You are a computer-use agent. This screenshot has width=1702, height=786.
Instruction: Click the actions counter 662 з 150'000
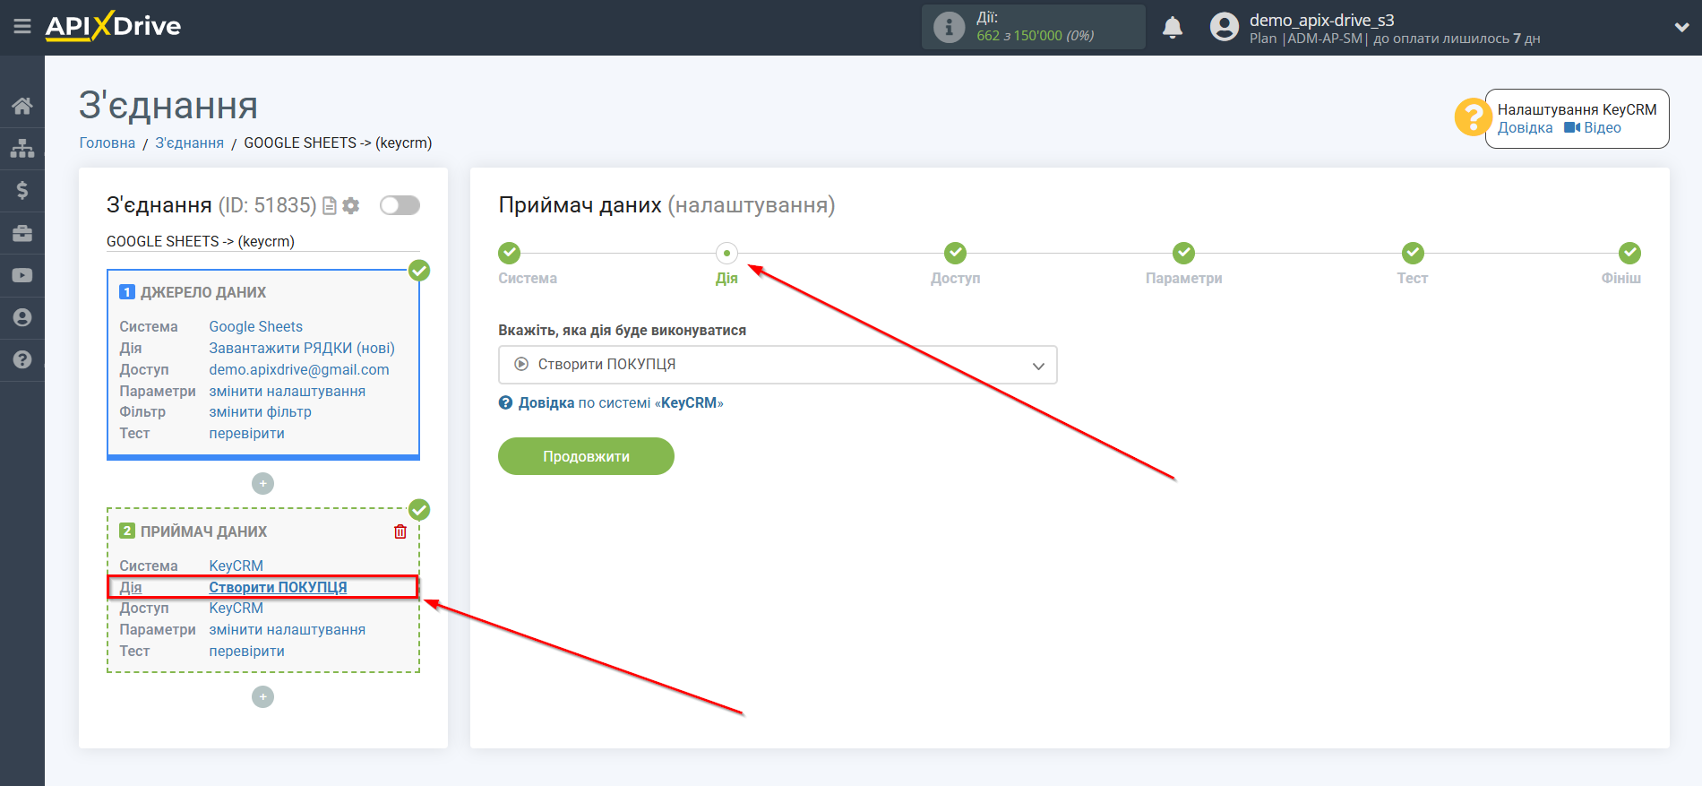point(1035,36)
